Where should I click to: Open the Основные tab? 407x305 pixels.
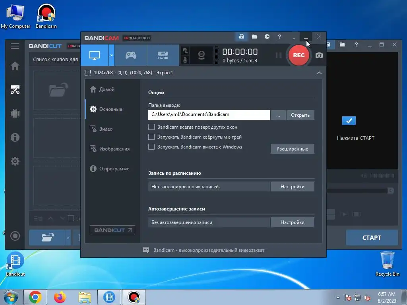[x=106, y=109]
